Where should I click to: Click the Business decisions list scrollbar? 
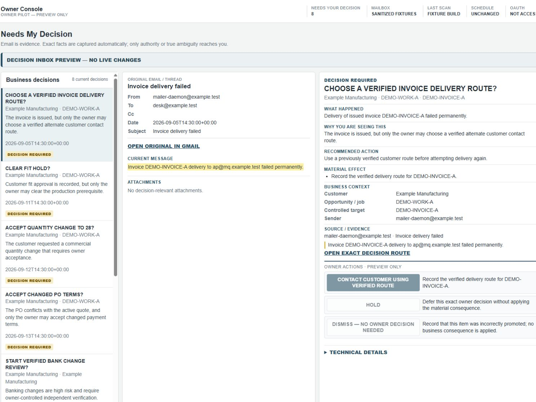point(116,177)
